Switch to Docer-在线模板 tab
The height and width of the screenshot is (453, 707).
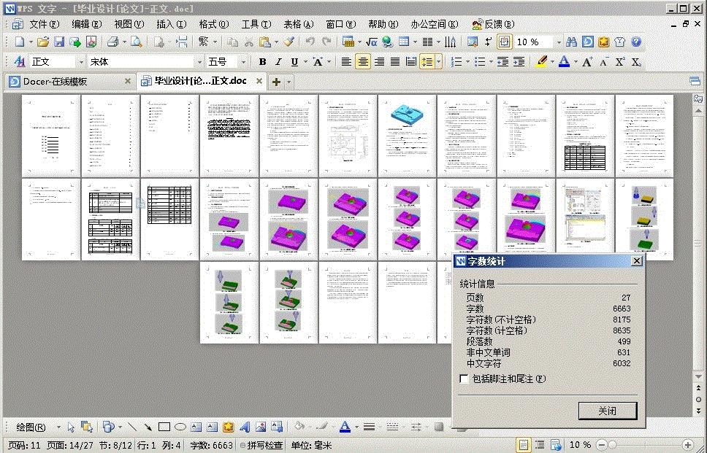click(x=69, y=82)
